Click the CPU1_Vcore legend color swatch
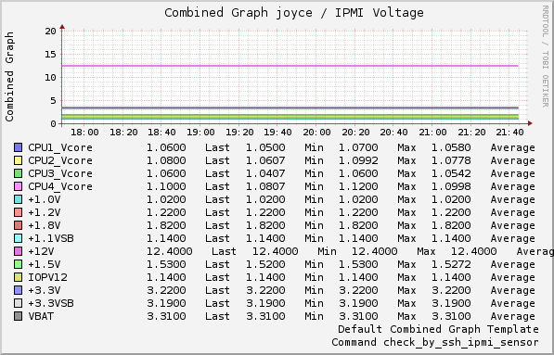554x355 pixels. coord(18,147)
